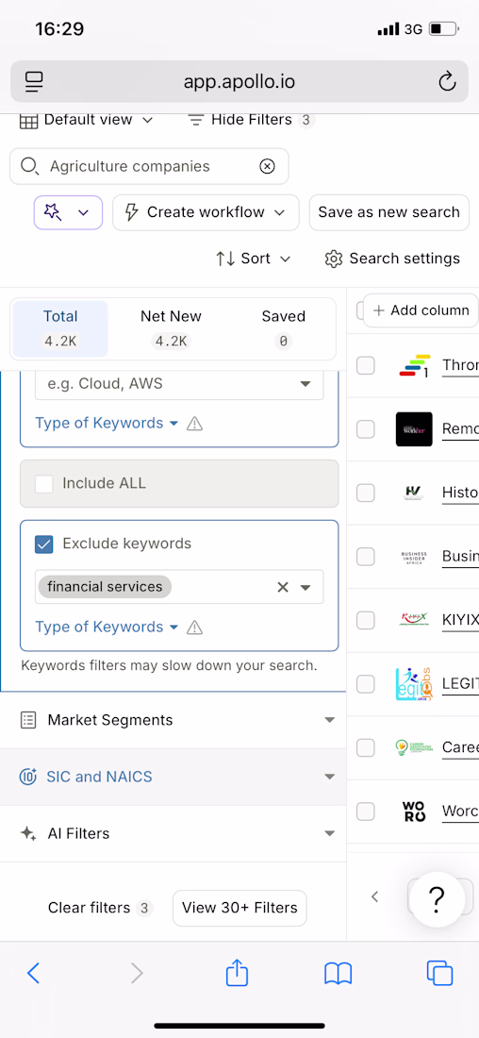The image size is (479, 1038).
Task: Click Save as new search button
Action: click(x=389, y=212)
